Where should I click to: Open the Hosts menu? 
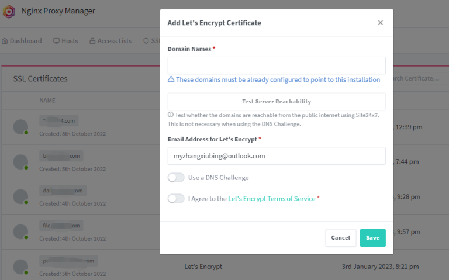(65, 41)
